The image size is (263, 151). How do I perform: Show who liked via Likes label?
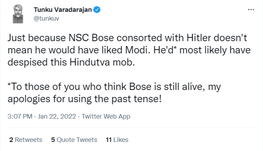pyautogui.click(x=121, y=139)
